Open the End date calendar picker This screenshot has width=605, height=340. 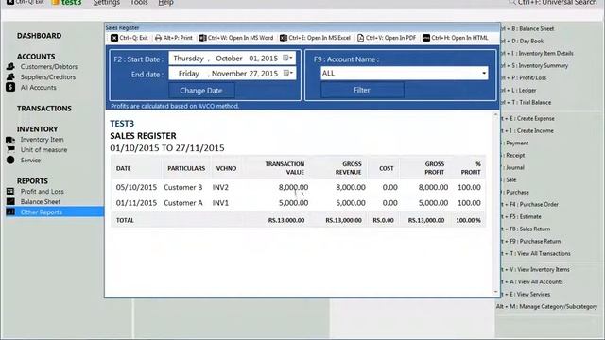287,74
